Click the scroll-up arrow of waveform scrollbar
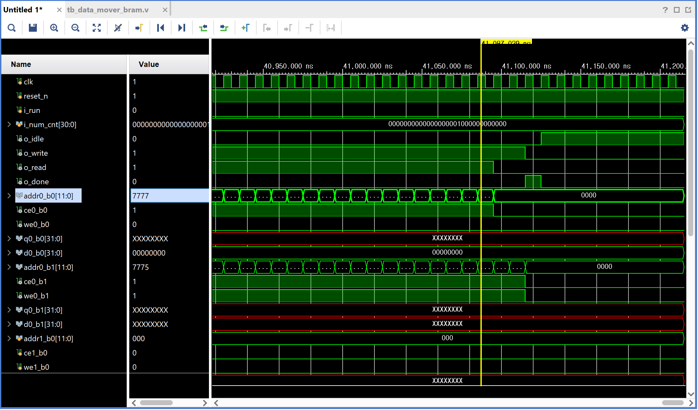 (x=691, y=43)
